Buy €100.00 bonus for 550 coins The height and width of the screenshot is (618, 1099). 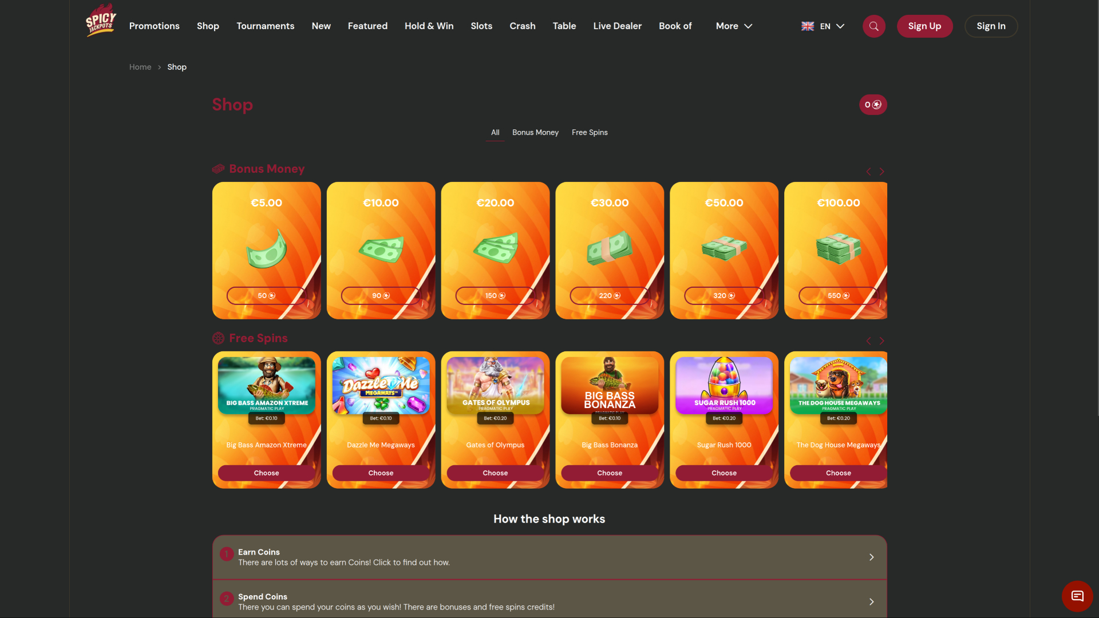click(x=839, y=296)
